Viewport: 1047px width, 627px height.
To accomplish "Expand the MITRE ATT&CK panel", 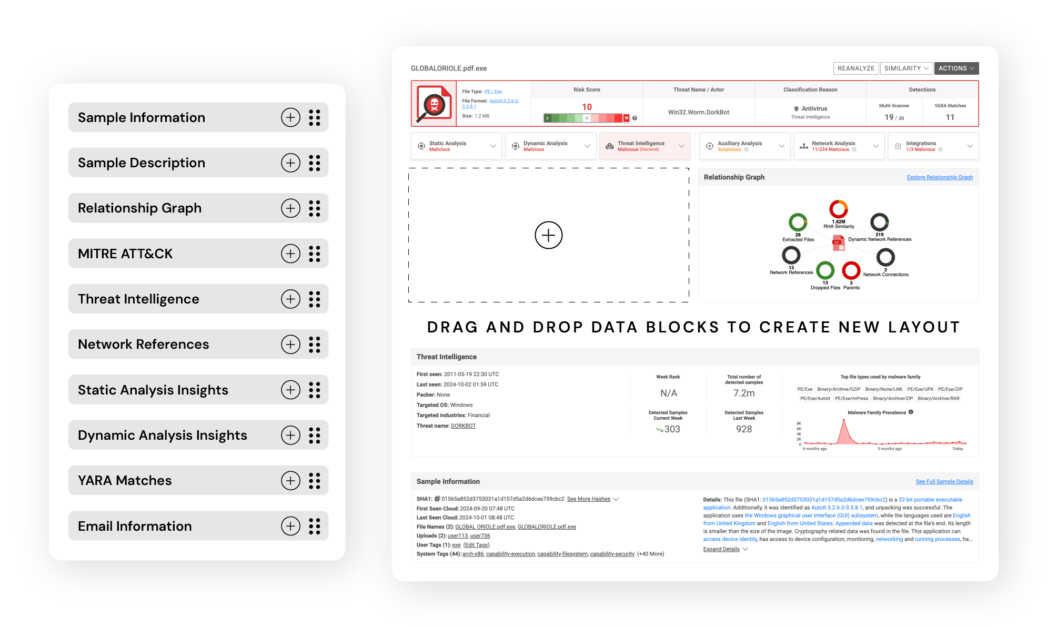I will 291,254.
